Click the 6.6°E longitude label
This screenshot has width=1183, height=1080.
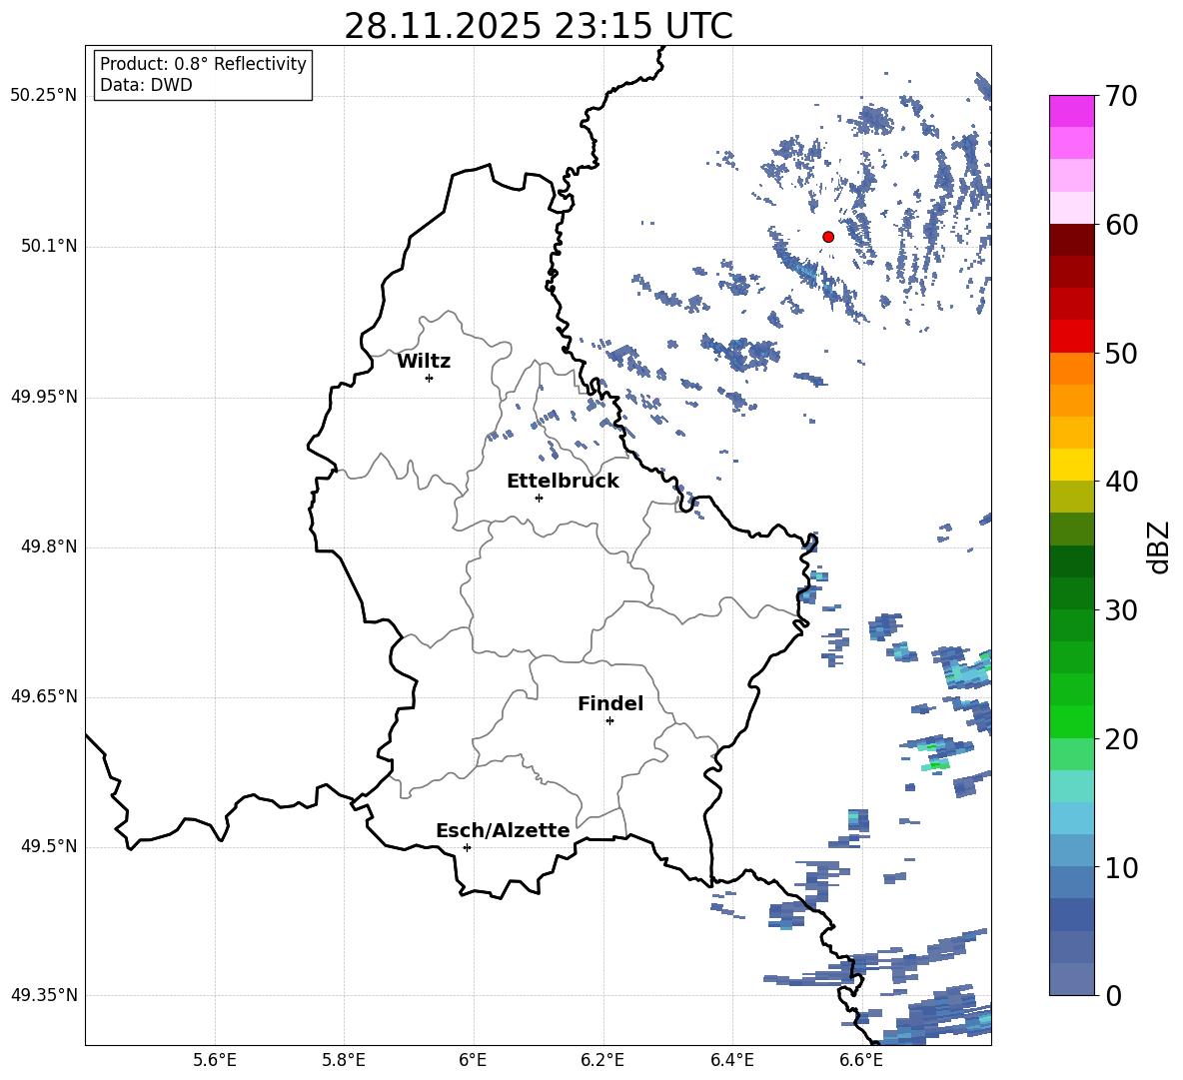[x=861, y=1060]
